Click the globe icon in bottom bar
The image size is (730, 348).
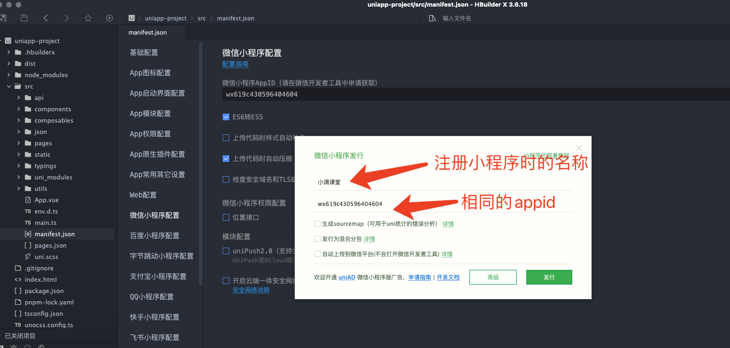click(x=42, y=347)
